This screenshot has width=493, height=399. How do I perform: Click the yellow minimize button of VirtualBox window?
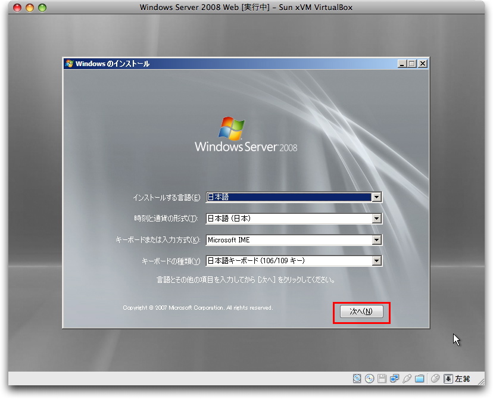pos(29,8)
